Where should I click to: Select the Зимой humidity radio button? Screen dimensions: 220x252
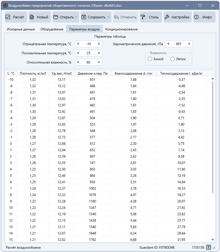pos(150,59)
